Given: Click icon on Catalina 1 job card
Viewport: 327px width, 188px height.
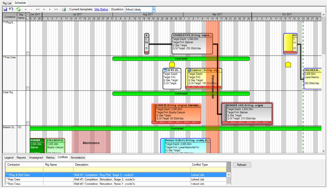Looking at the screenshot, I should 189,70.
